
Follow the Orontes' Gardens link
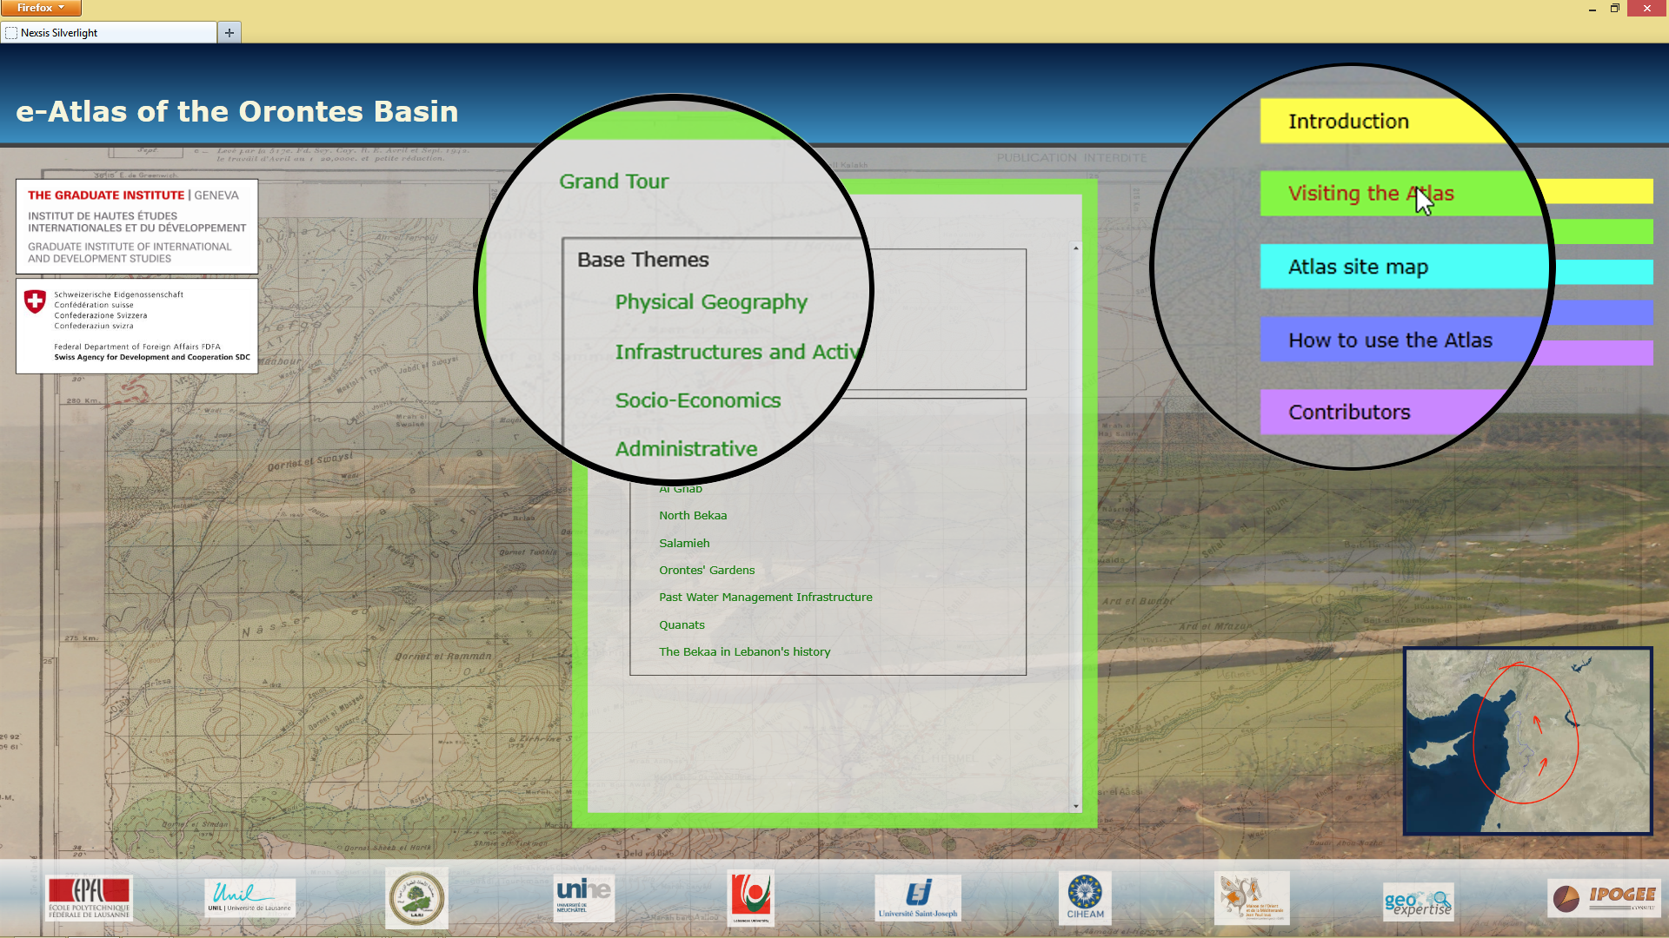(x=706, y=571)
